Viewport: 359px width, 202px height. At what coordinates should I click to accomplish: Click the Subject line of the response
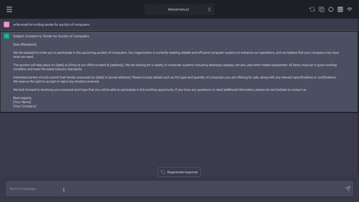51,36
